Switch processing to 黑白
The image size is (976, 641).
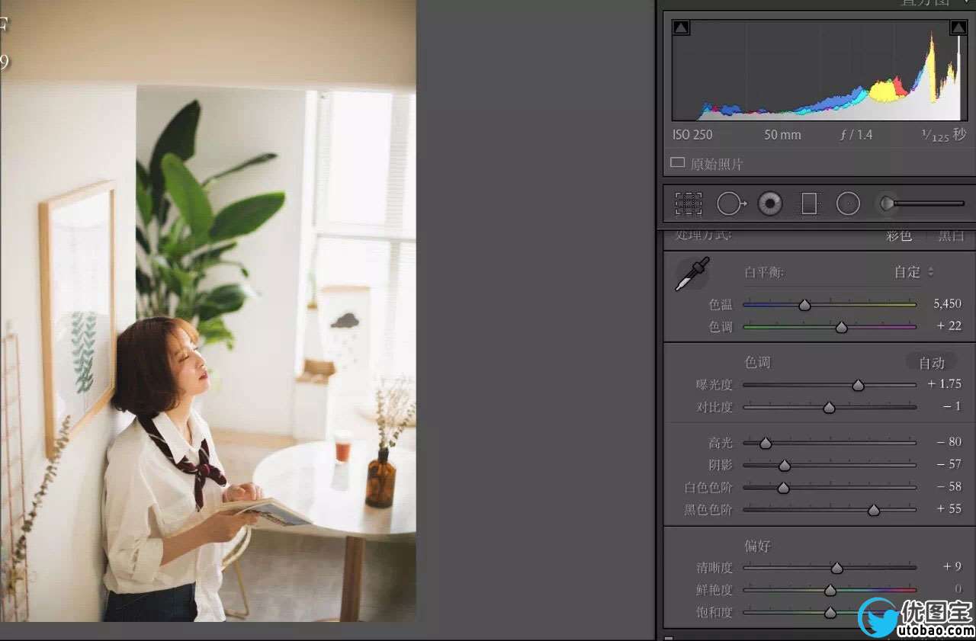[952, 236]
